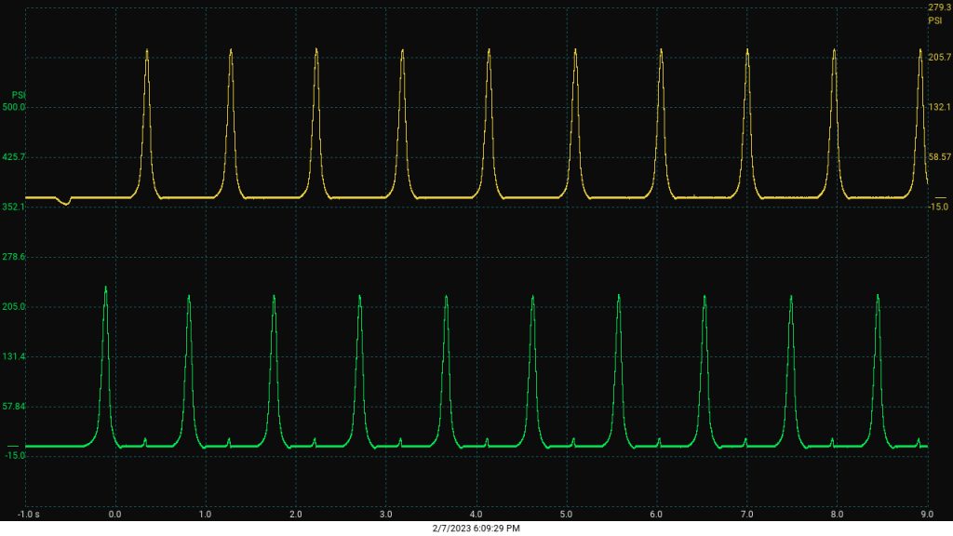Image resolution: width=953 pixels, height=536 pixels.
Task: Click the 3.0 time axis label
Action: tap(386, 514)
